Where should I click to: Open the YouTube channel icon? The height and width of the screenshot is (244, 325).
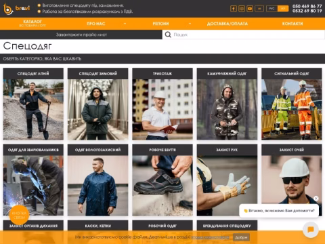250,9
